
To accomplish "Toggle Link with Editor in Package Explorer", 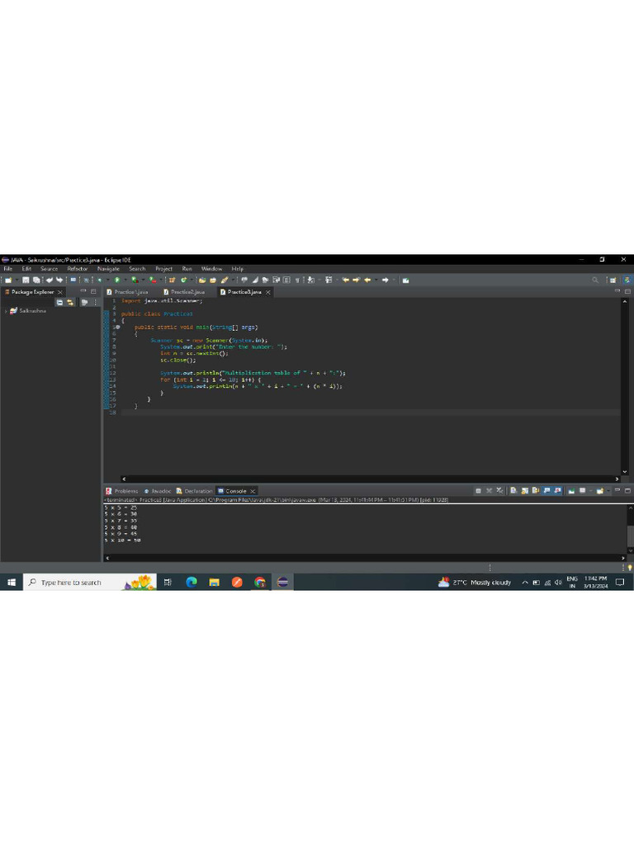I will click(70, 302).
